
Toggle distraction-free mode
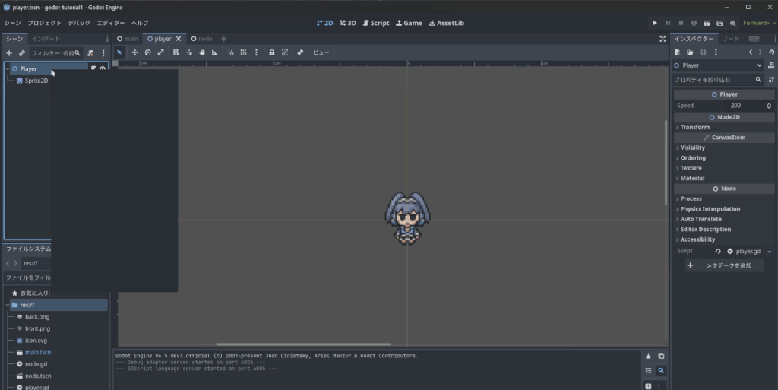coord(663,39)
